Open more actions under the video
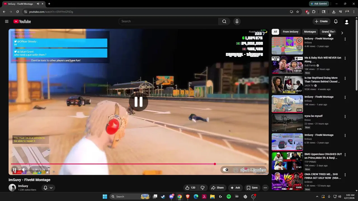This screenshot has width=358, height=201. click(265, 188)
